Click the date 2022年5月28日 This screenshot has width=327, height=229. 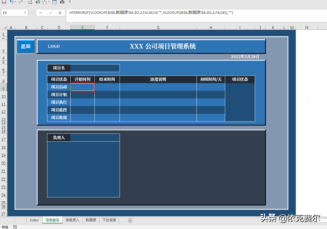point(245,57)
